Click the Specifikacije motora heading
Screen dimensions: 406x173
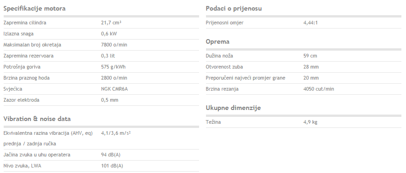coord(35,9)
